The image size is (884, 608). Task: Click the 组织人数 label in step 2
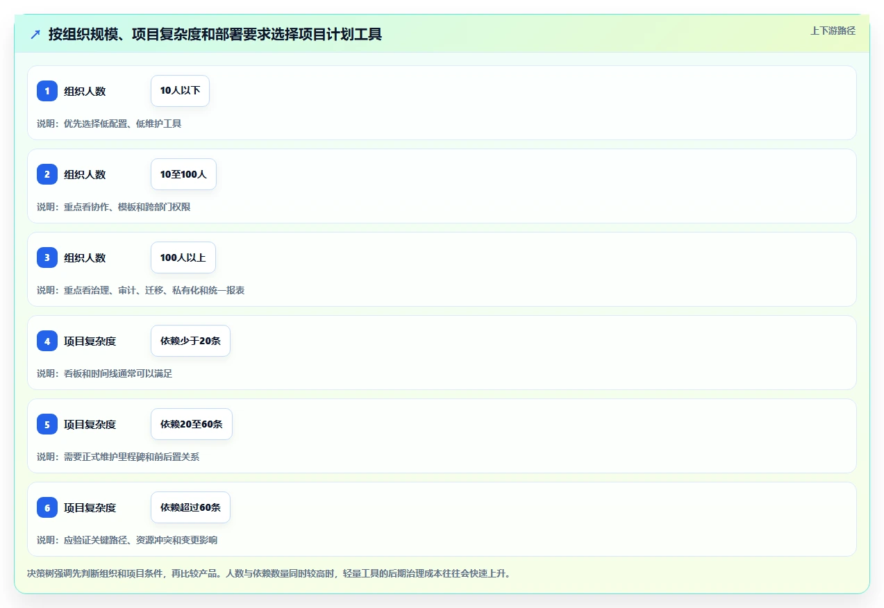85,174
